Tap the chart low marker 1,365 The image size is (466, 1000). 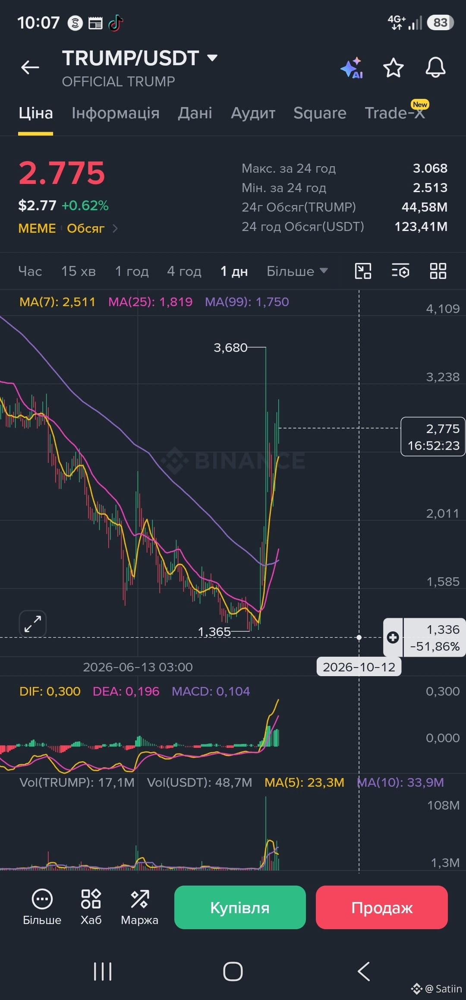[x=214, y=632]
